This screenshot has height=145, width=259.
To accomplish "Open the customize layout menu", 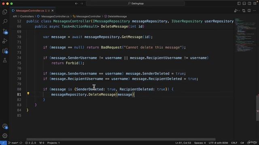I will (255, 4).
